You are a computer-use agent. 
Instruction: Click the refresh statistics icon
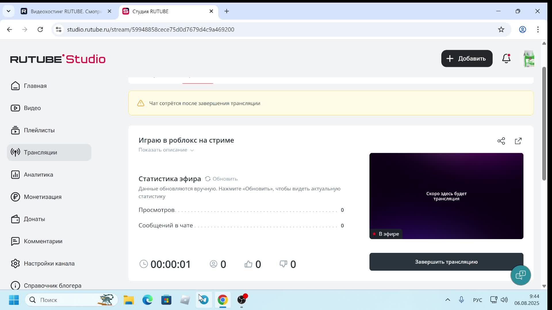pos(208,179)
